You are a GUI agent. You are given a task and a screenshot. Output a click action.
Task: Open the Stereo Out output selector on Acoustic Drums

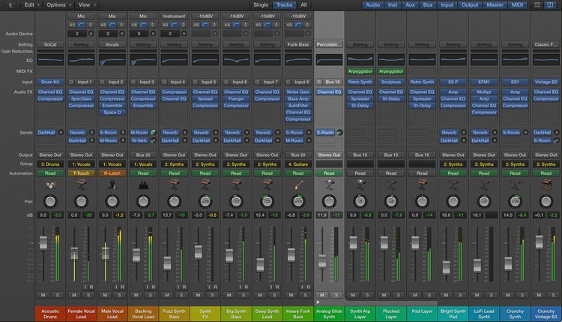pos(49,154)
